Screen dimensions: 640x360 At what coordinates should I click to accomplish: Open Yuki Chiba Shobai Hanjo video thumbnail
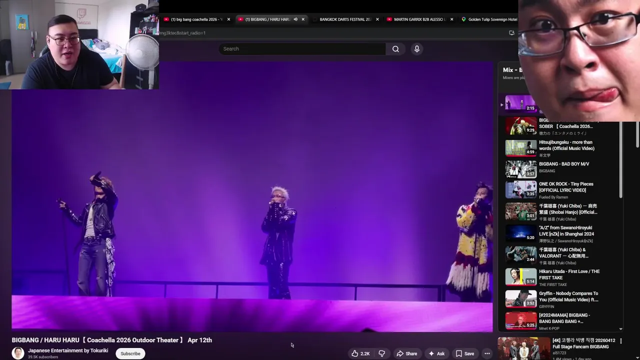(x=520, y=212)
